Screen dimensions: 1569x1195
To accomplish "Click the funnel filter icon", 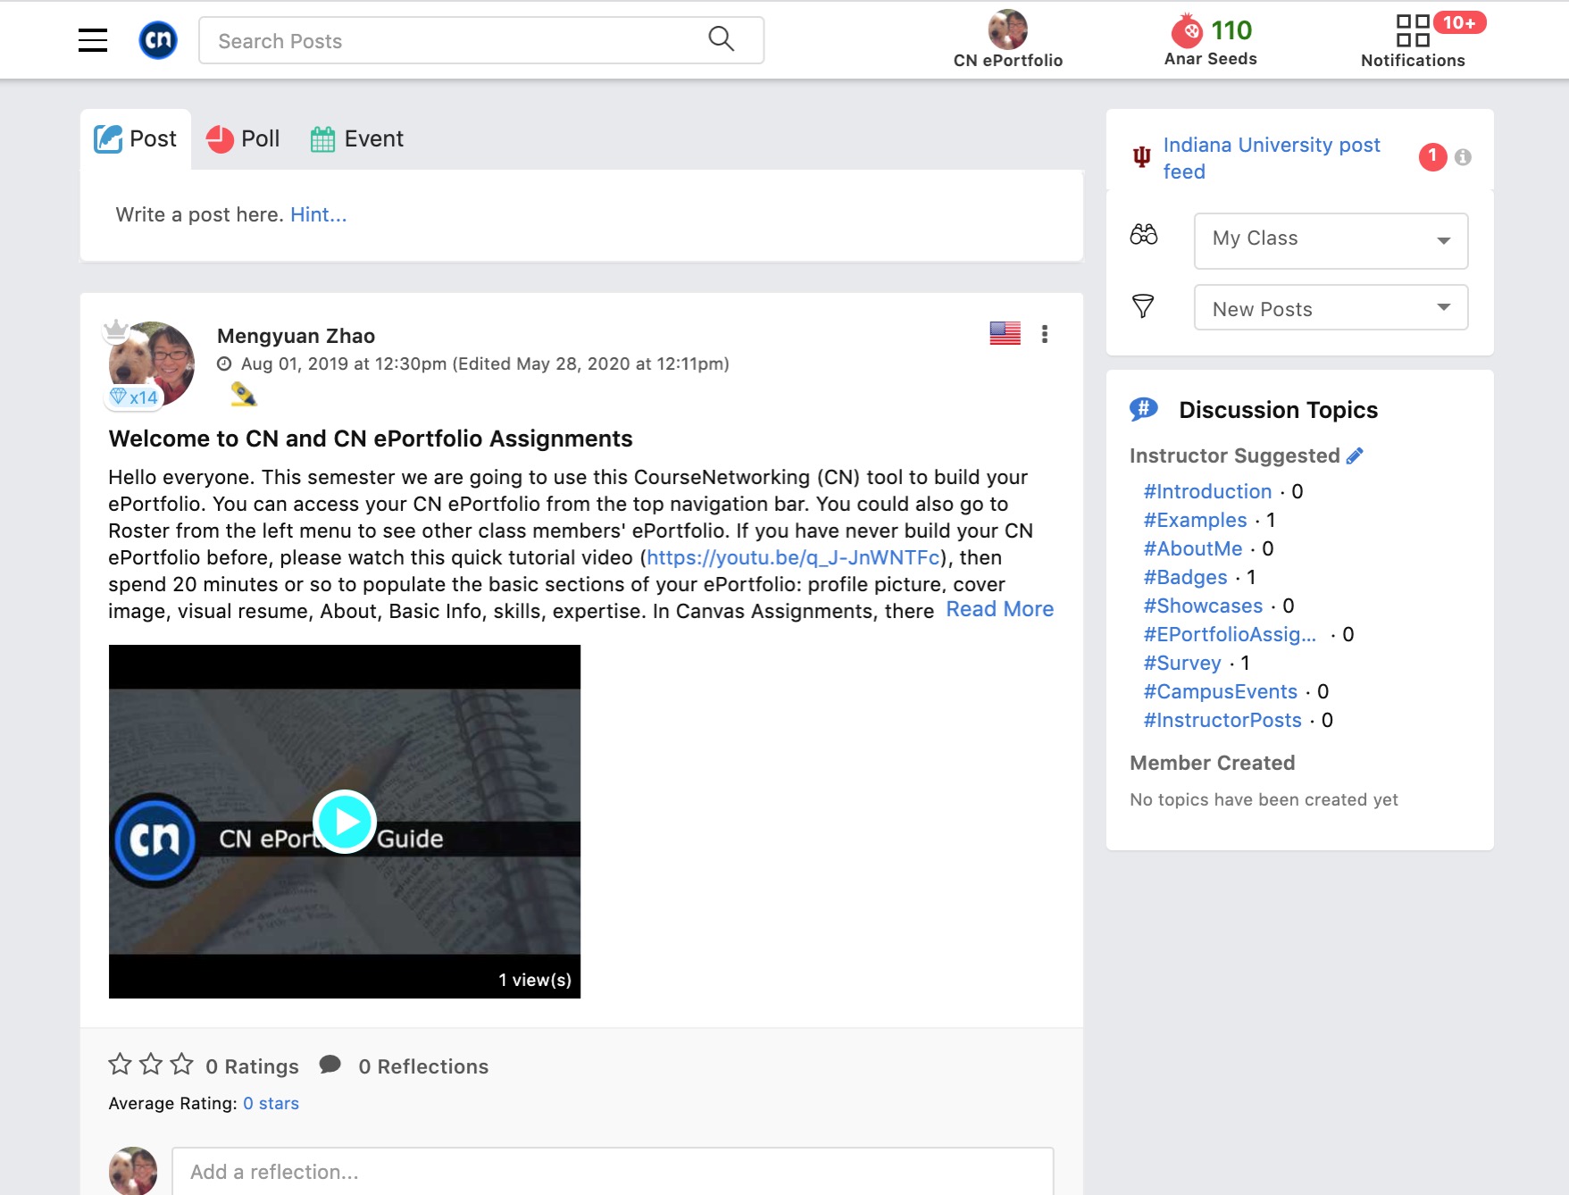I will point(1143,306).
